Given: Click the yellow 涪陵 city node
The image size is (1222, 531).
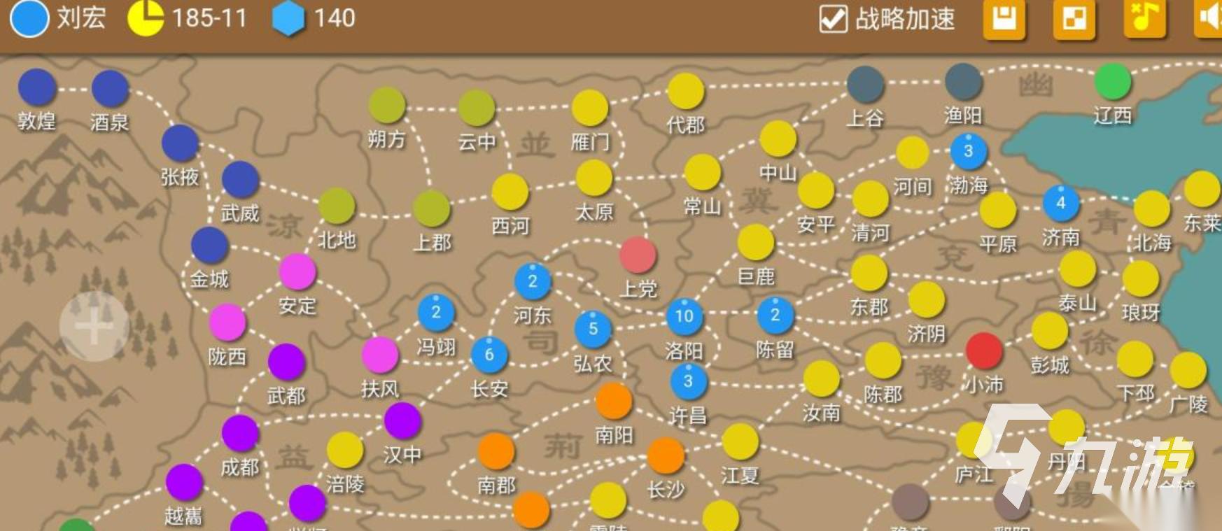Looking at the screenshot, I should 345,450.
